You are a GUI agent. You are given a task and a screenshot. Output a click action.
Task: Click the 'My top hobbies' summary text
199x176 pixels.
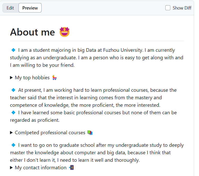(32, 78)
